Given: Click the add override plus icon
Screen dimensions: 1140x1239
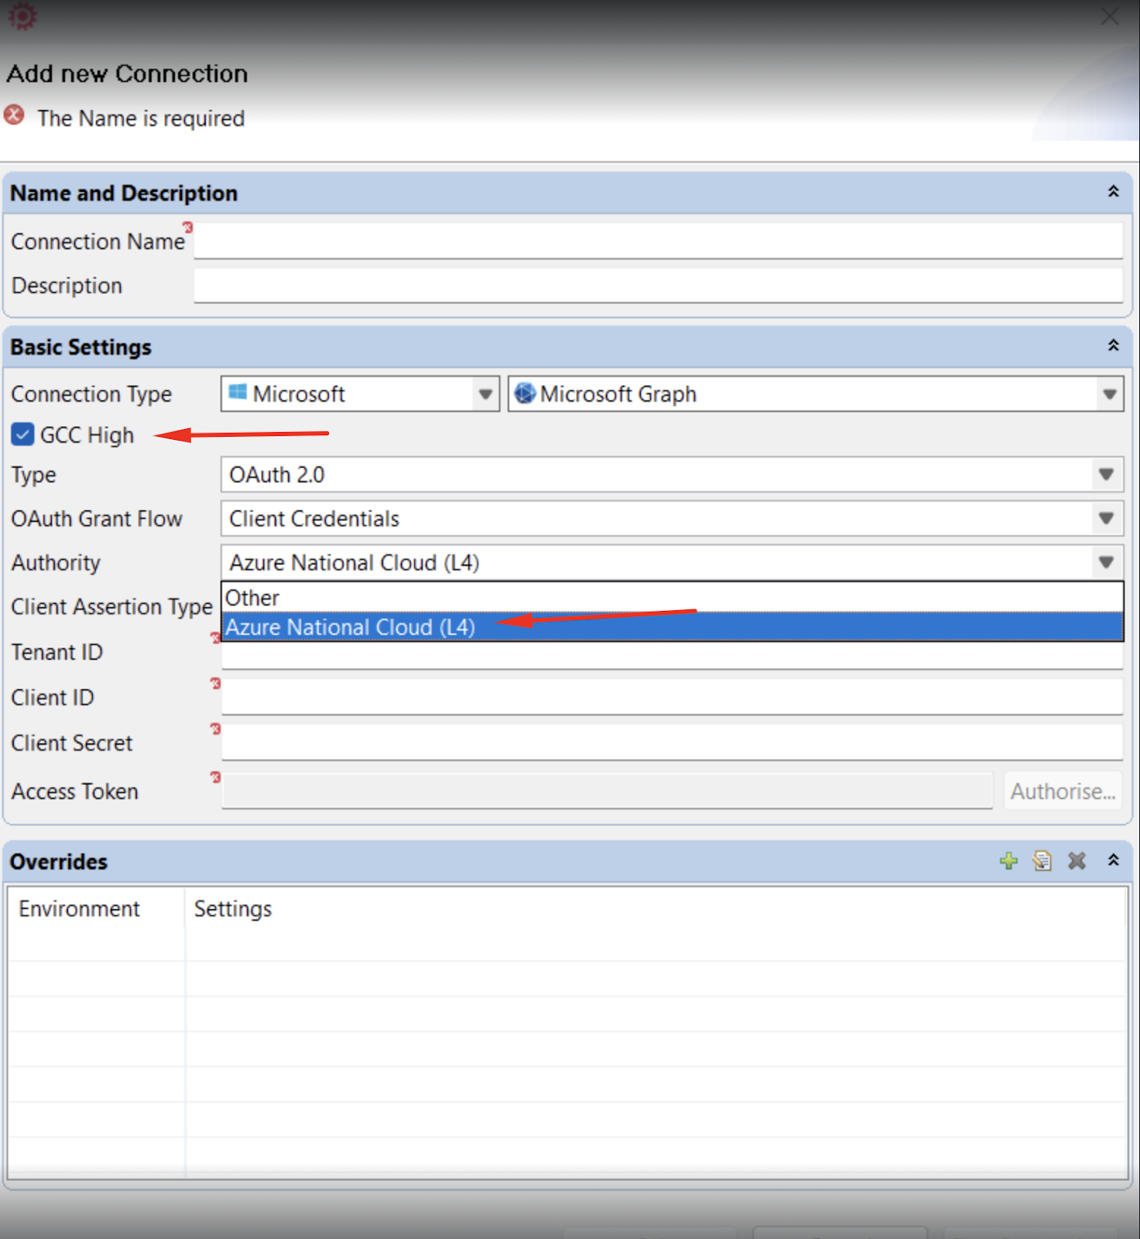Looking at the screenshot, I should pyautogui.click(x=1008, y=861).
